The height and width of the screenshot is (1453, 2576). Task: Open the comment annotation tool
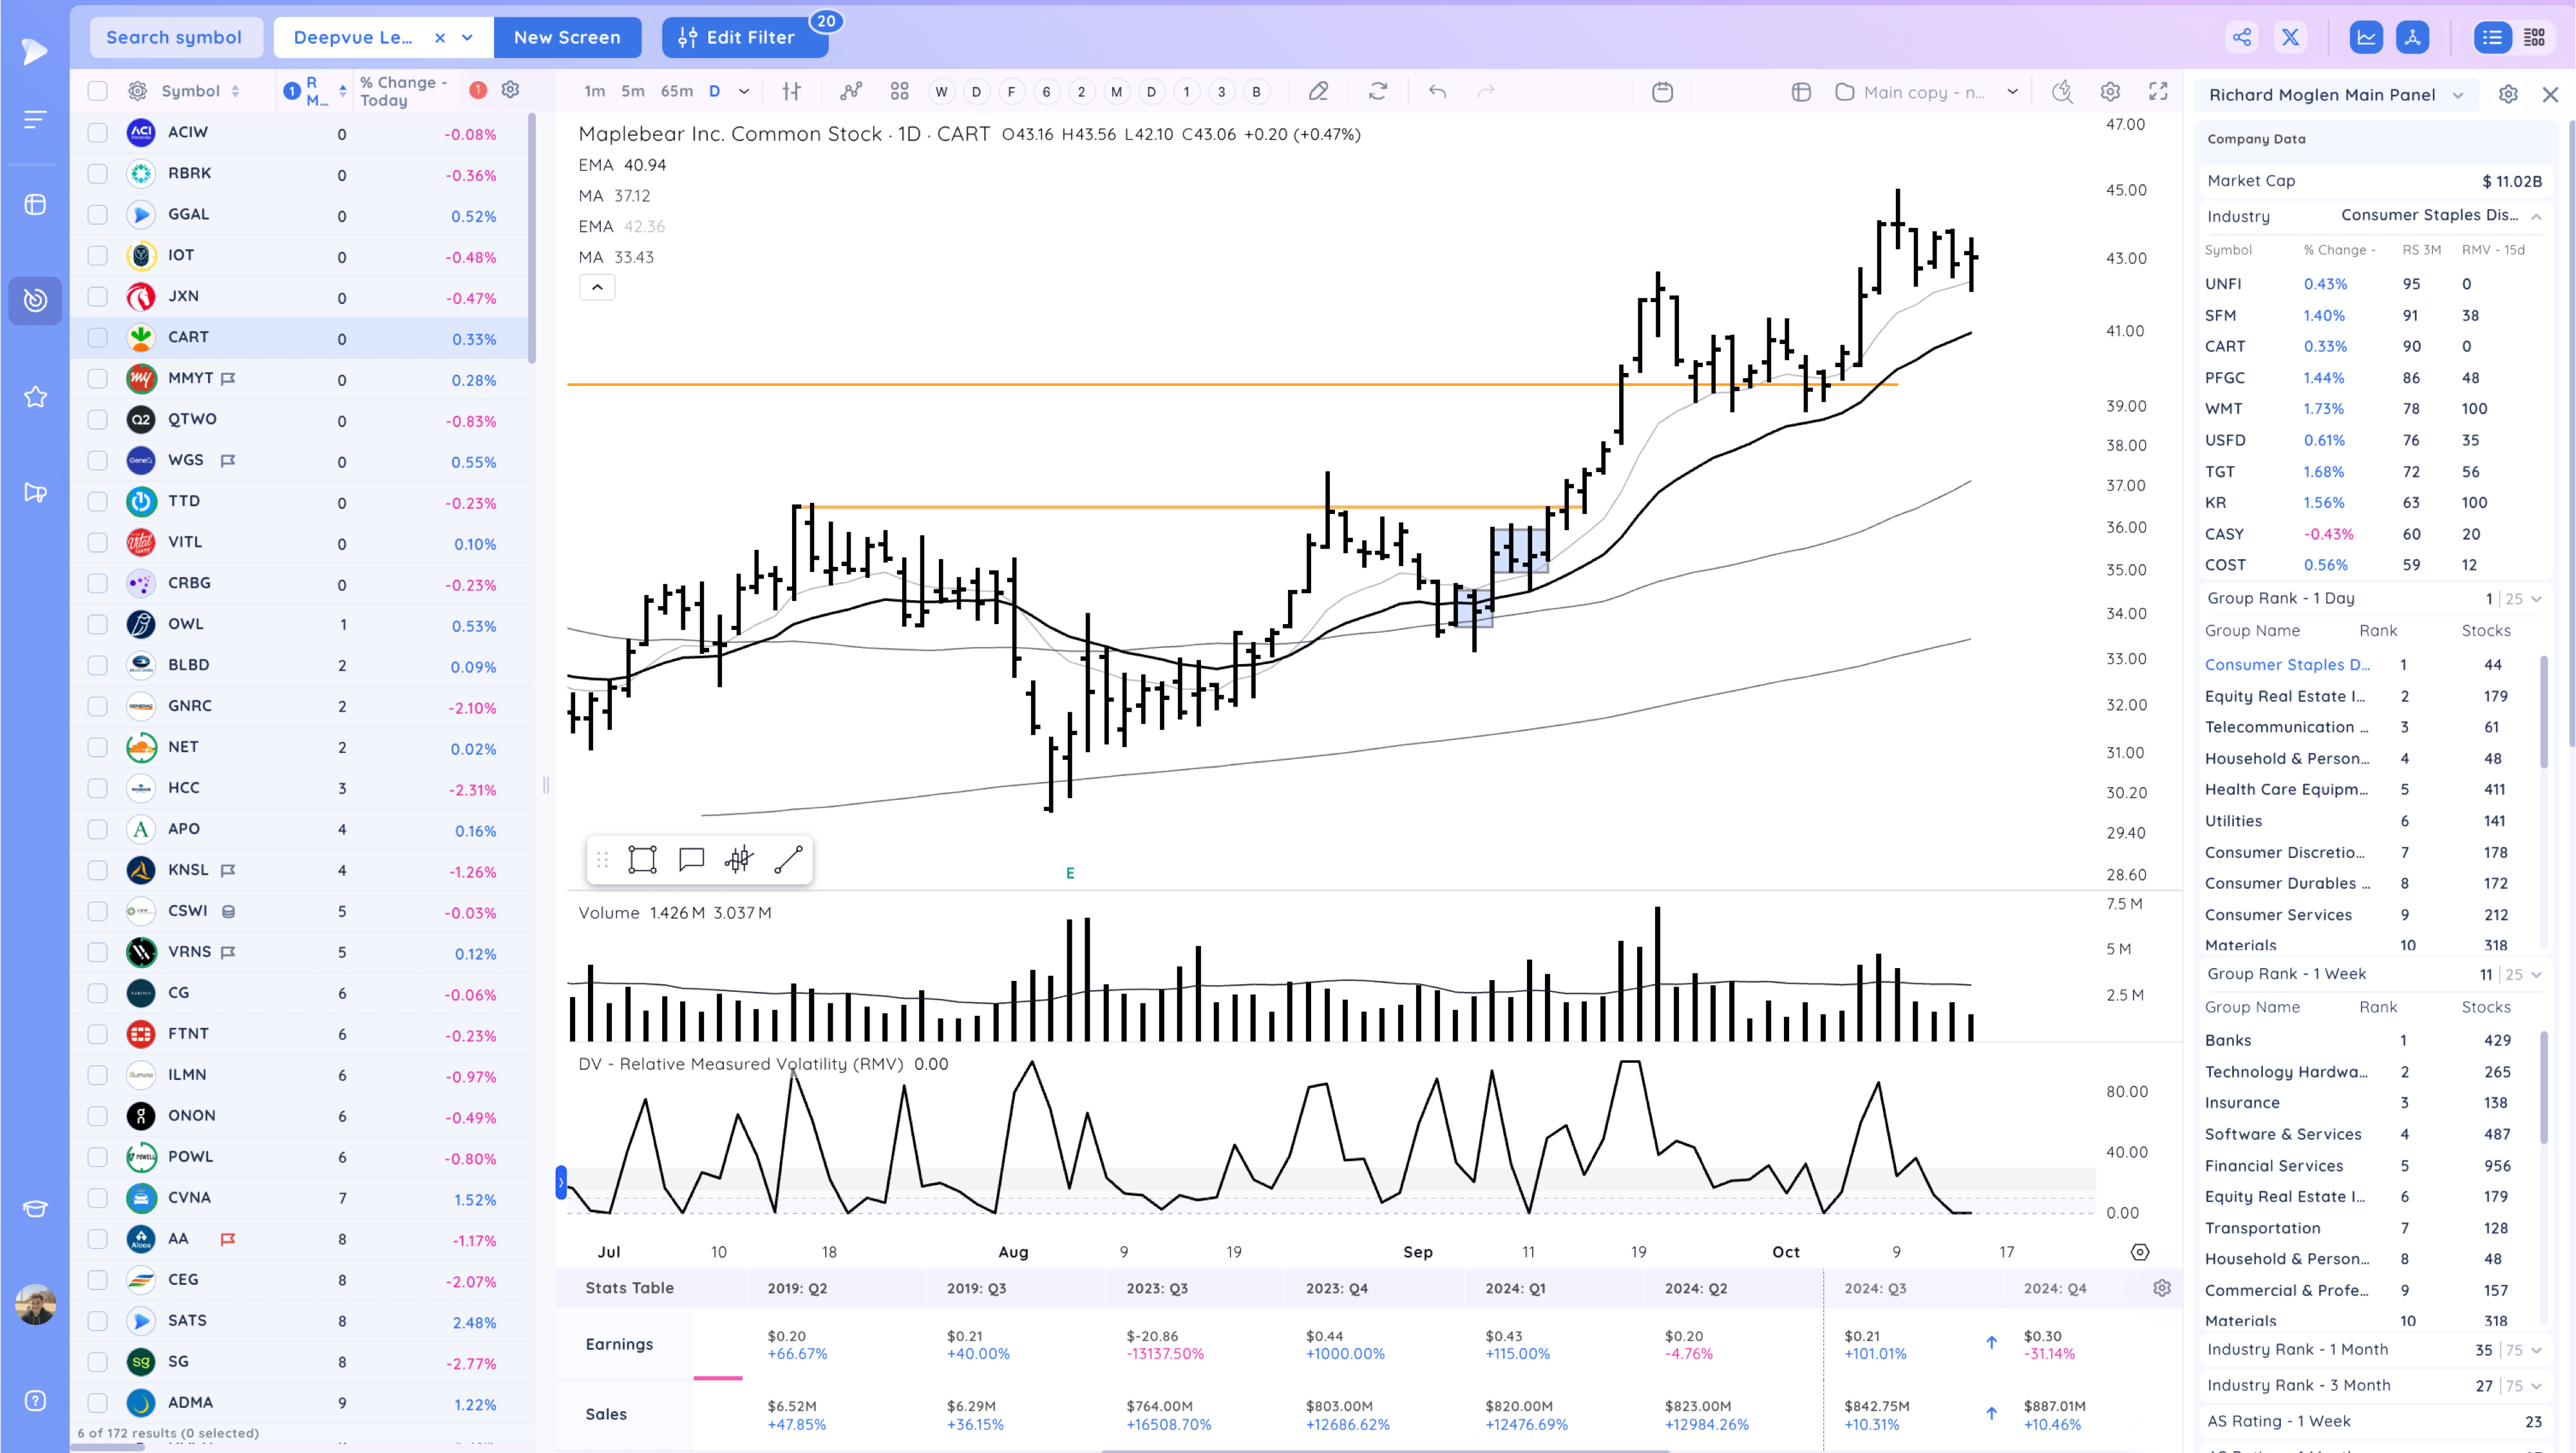pos(691,859)
